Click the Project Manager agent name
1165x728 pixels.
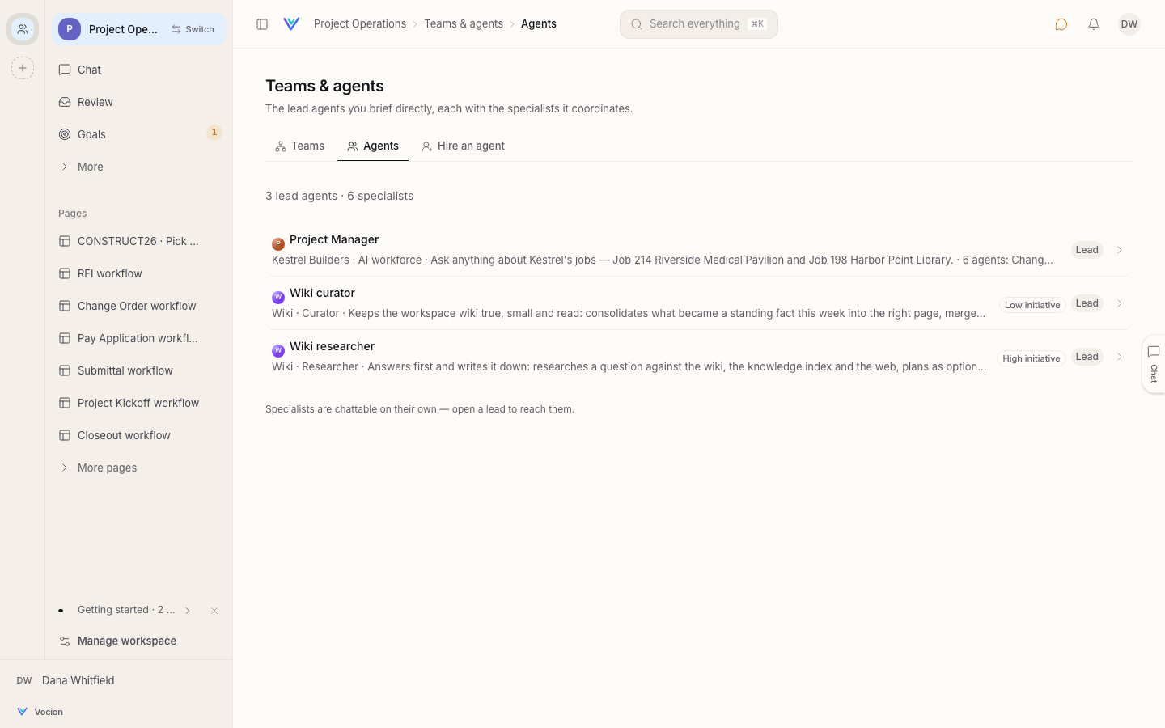tap(334, 239)
